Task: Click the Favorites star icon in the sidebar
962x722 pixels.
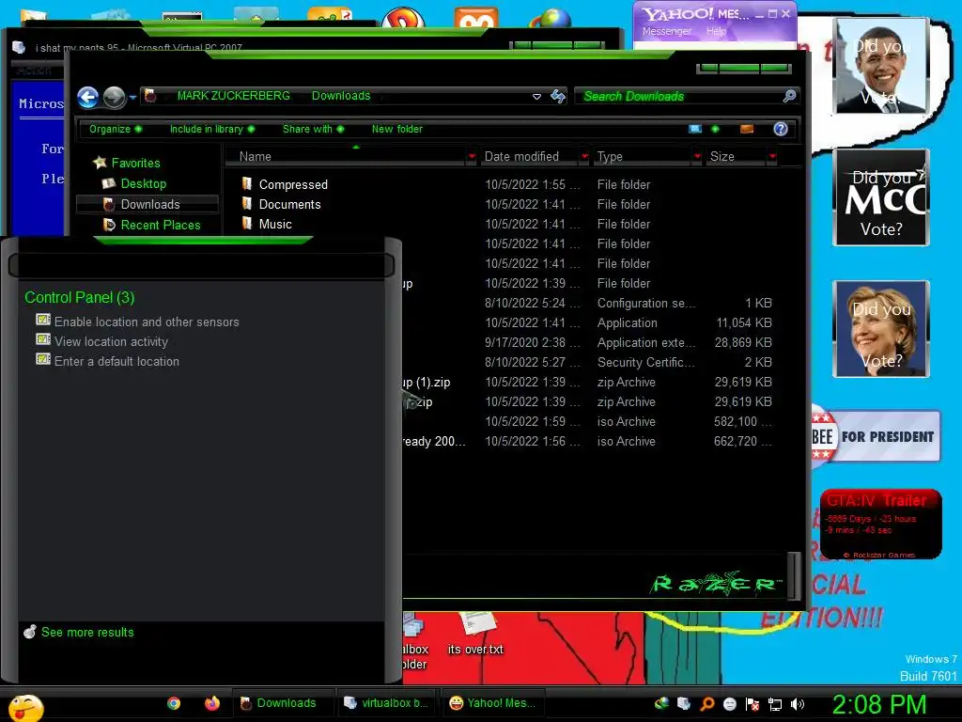Action: (x=100, y=163)
